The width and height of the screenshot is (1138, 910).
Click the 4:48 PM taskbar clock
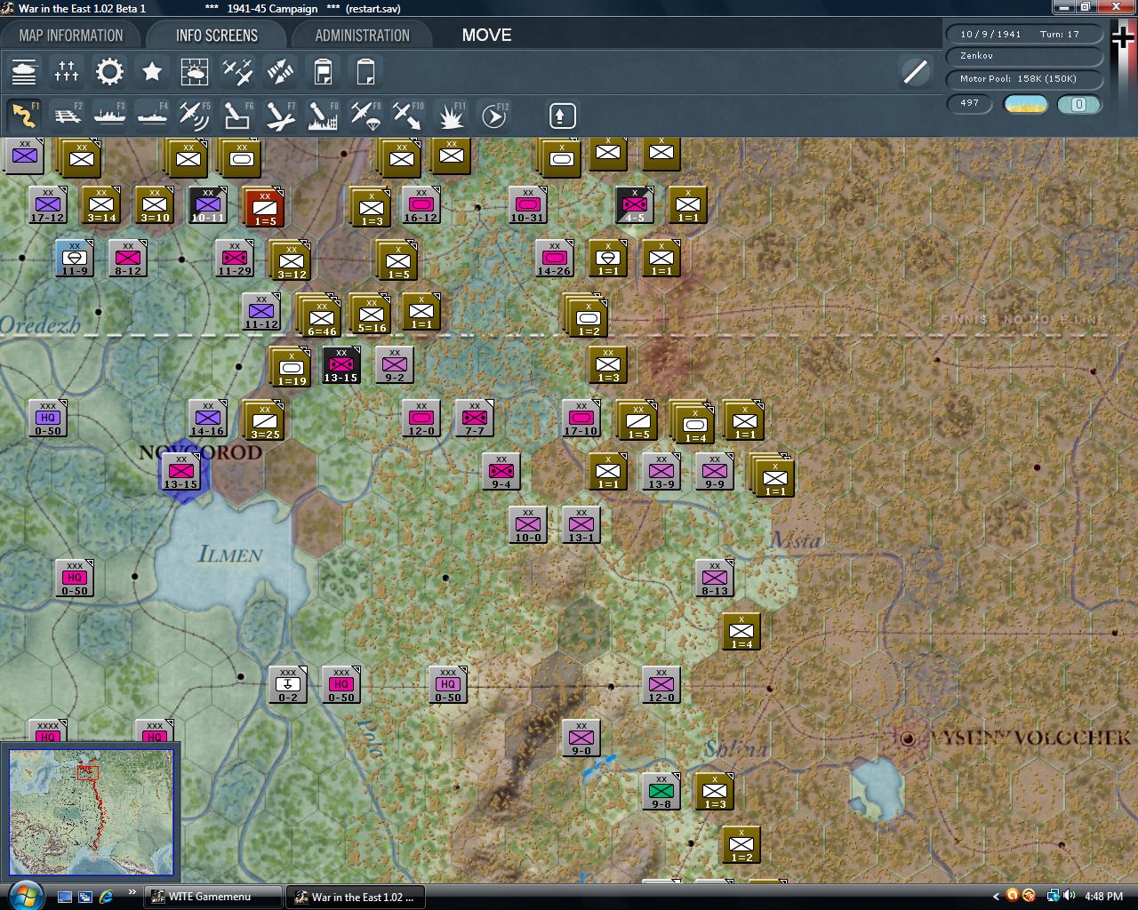coord(1103,897)
